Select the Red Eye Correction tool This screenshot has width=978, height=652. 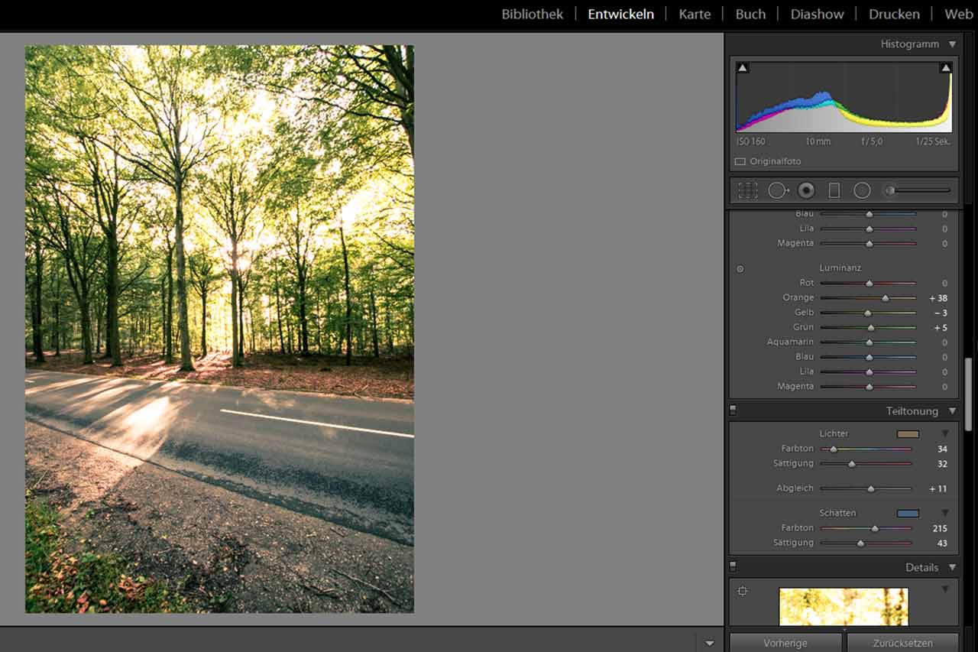pos(806,190)
